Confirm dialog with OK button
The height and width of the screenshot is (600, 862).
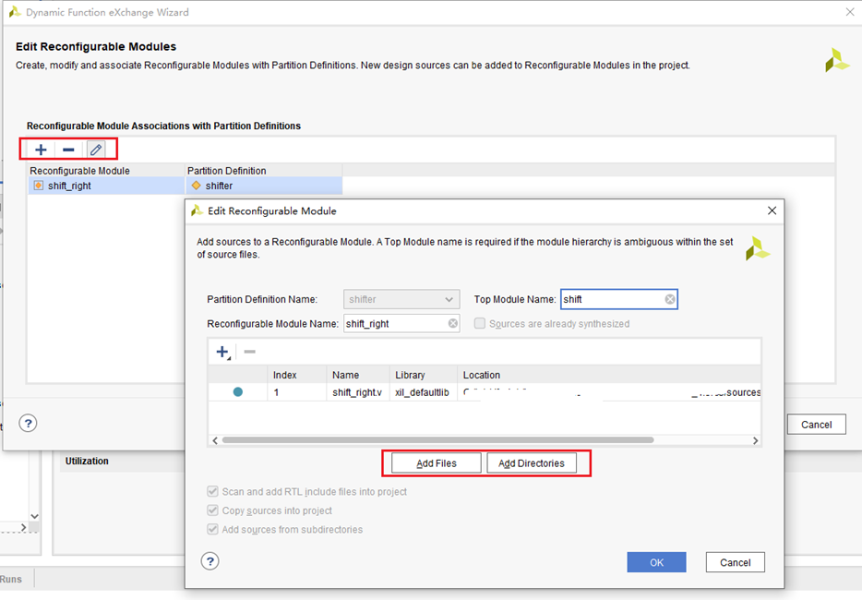656,562
